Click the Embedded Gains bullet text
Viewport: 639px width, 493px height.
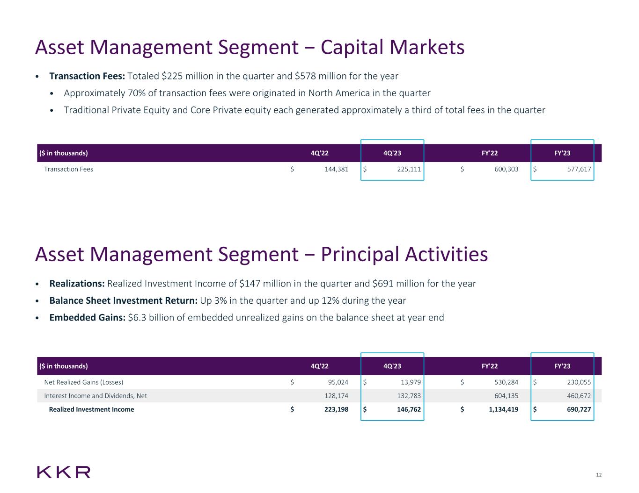point(246,318)
